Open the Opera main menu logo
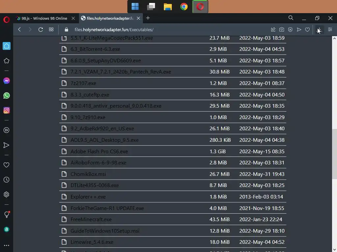 point(7,19)
